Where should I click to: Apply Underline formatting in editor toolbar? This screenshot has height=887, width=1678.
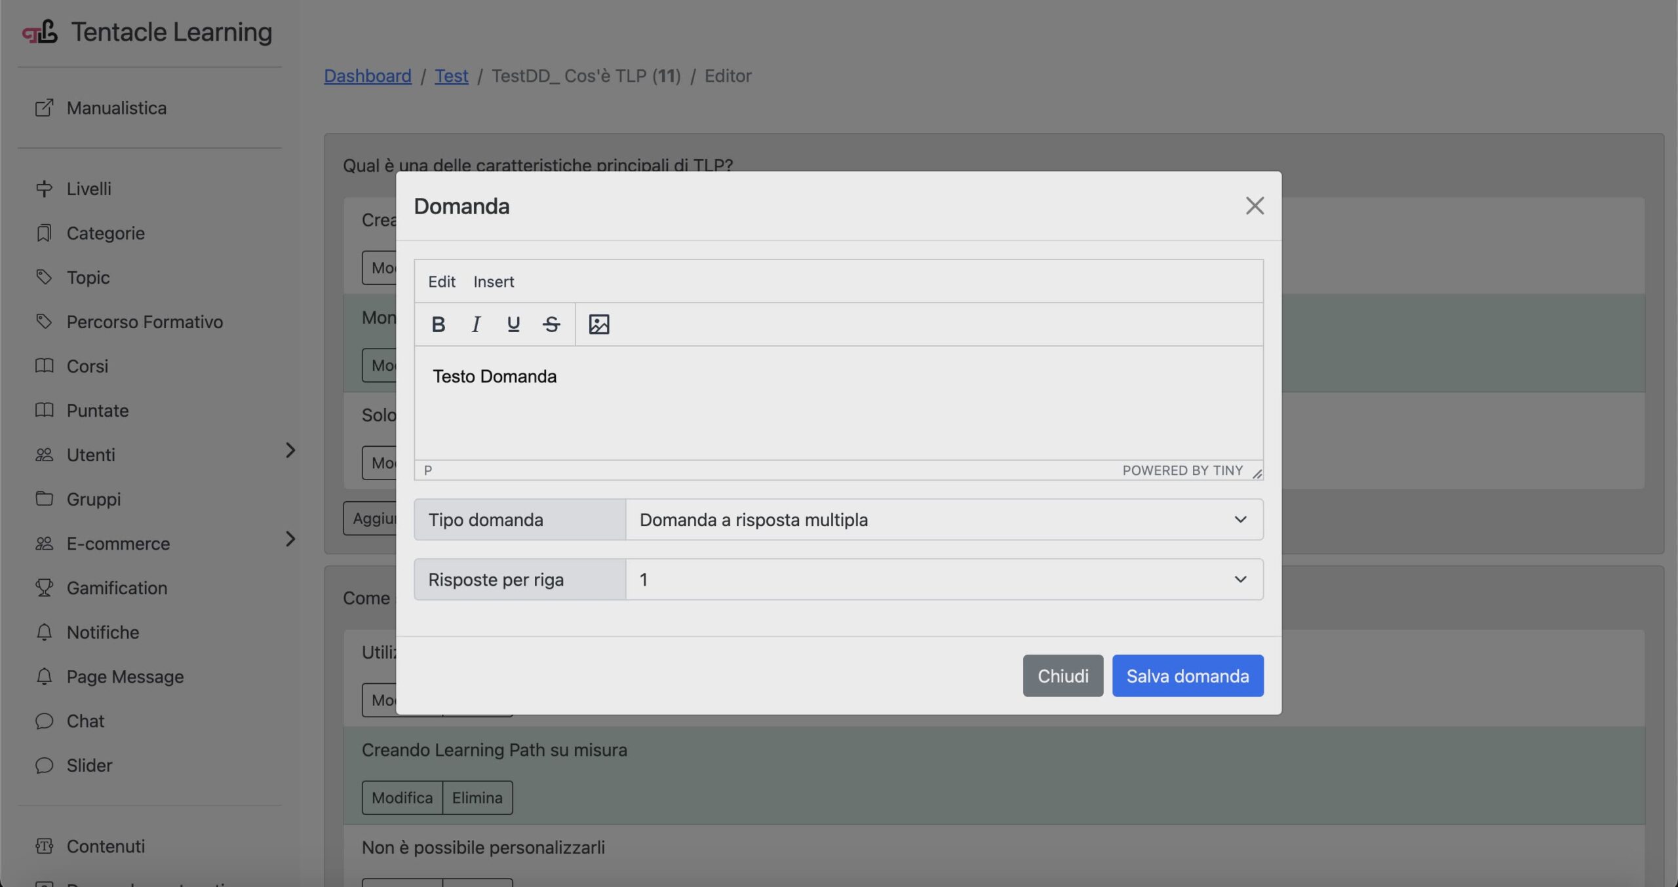513,324
